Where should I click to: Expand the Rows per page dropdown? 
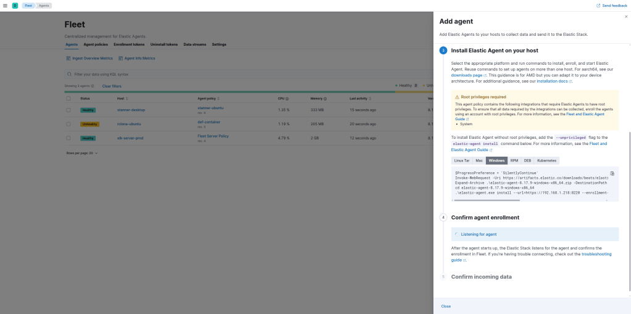tap(81, 152)
